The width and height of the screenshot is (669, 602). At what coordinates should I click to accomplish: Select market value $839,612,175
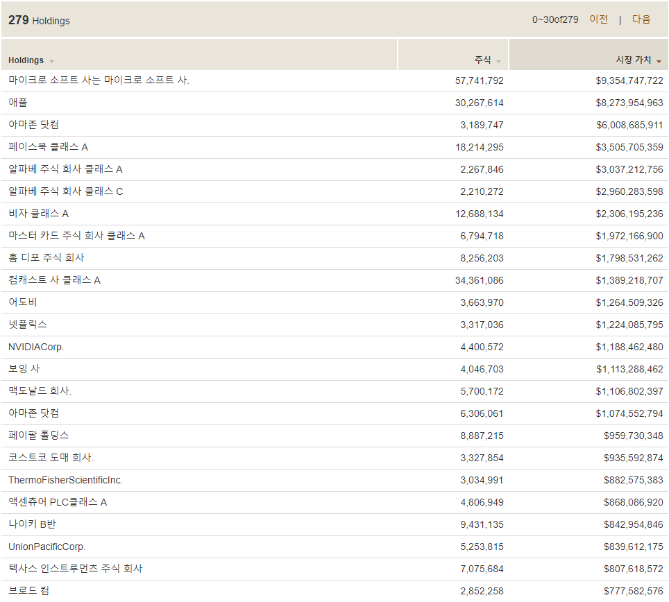(x=633, y=546)
